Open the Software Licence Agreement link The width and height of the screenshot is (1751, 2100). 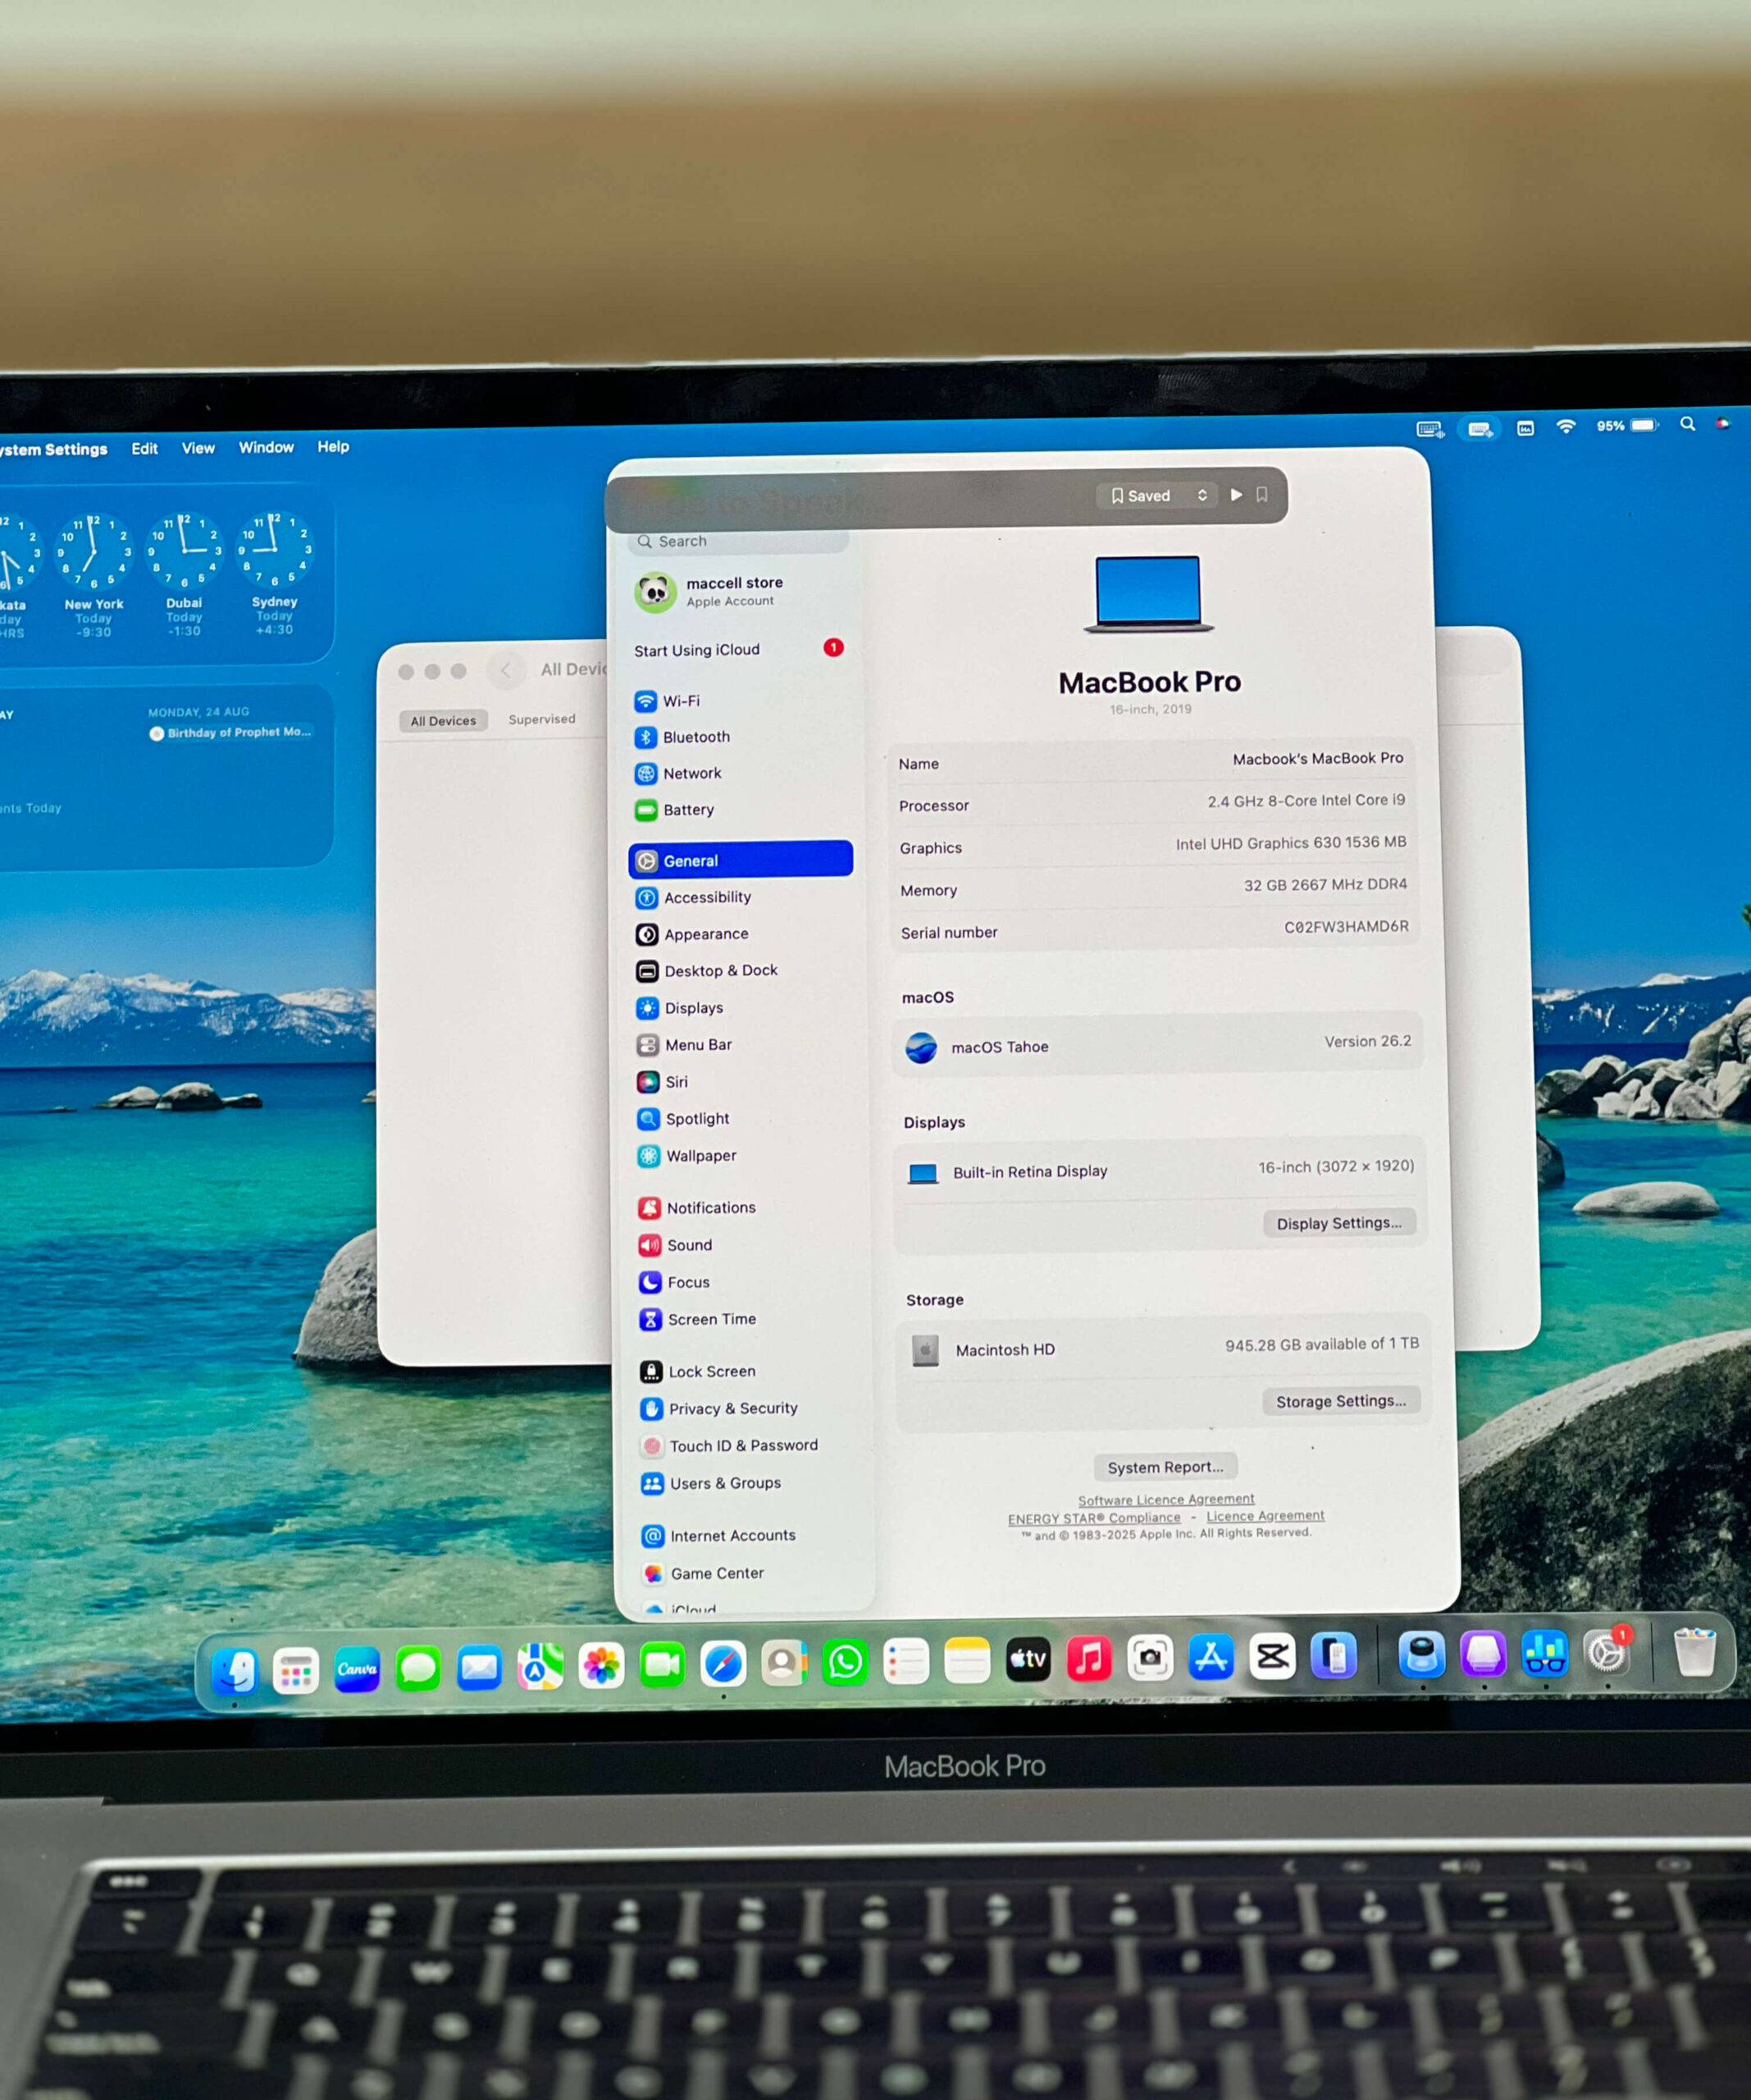point(1166,1499)
